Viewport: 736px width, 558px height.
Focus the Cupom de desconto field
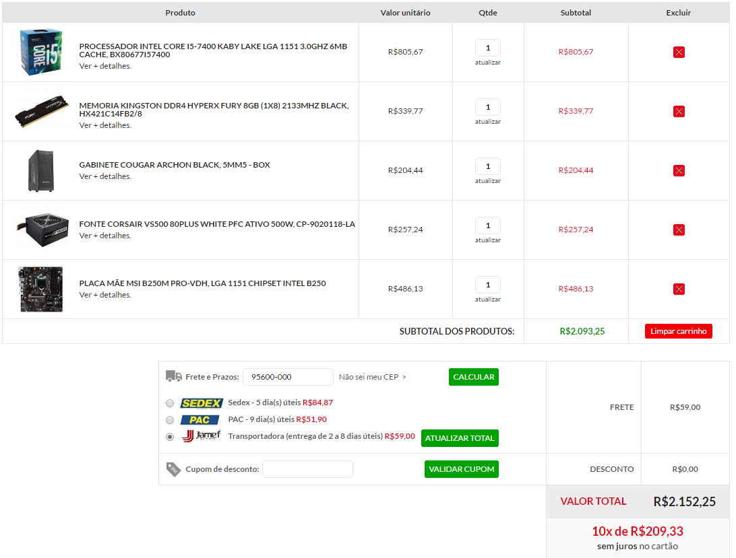307,469
